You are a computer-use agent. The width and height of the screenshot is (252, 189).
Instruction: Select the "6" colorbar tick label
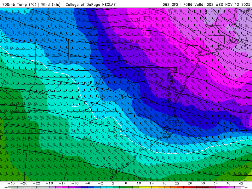tap(126, 183)
